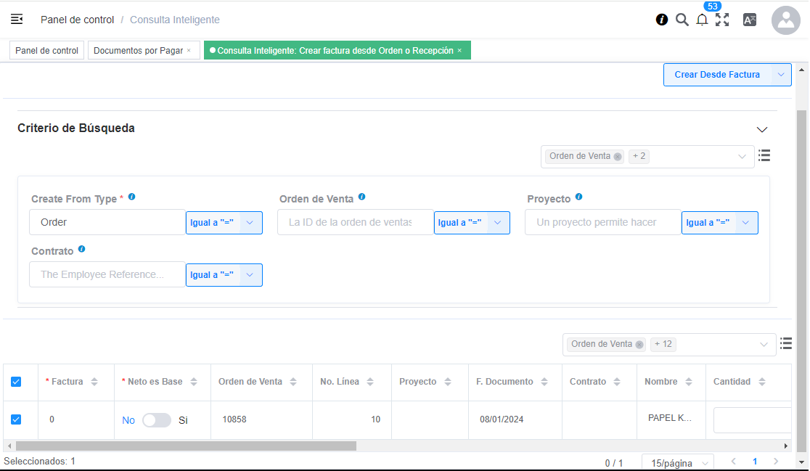Click Panel de control breadcrumb link

click(77, 20)
